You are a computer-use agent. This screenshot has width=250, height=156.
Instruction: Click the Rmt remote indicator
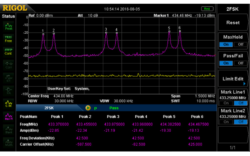point(207,9)
